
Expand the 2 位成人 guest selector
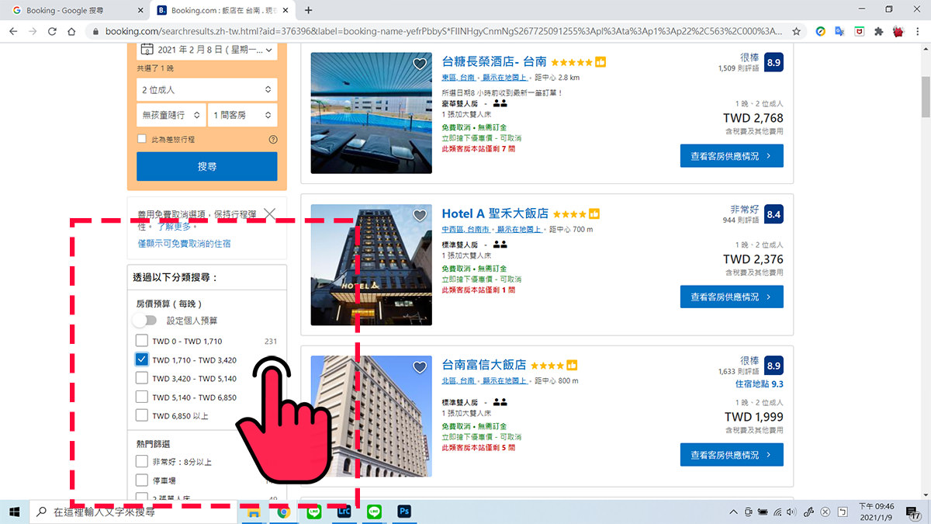[x=206, y=89]
